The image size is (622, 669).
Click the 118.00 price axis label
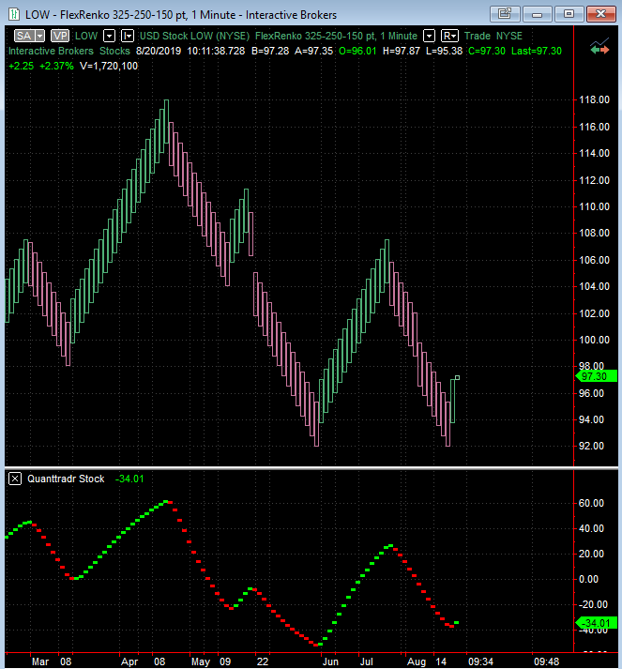(594, 99)
